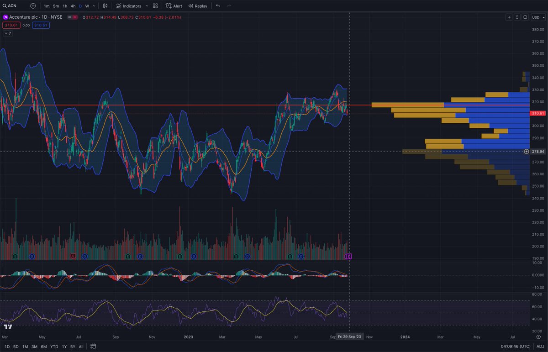The image size is (548, 352).
Task: Click the 80.00 RSI scale label
Action: click(537, 294)
